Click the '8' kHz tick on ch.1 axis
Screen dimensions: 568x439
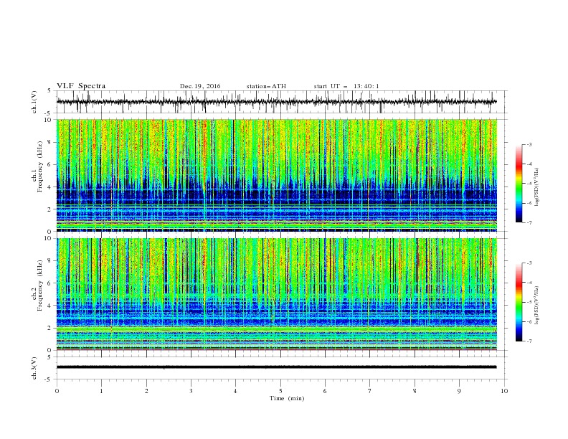50,142
